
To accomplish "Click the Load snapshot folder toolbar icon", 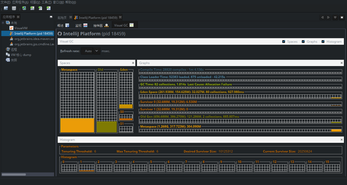I will 6,8.
